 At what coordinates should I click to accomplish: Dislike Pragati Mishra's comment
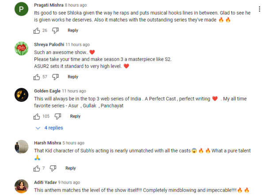pos(55,30)
